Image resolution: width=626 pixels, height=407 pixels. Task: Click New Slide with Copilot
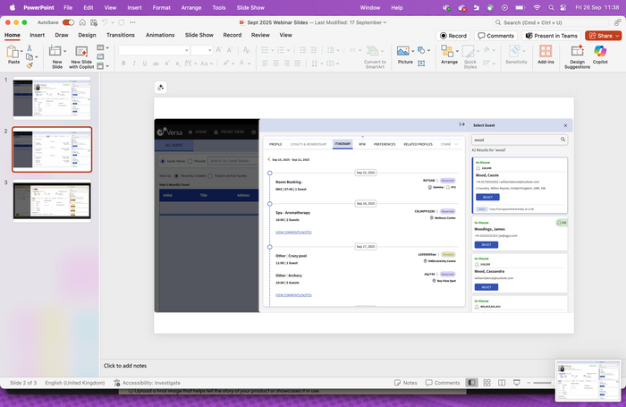81,53
